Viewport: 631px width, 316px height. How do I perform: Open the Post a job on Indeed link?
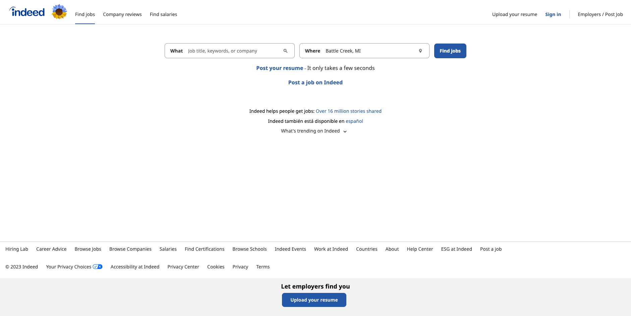point(315,82)
